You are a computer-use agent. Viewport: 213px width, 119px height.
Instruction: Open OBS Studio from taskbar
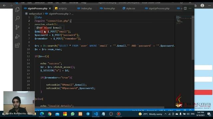pyautogui.click(x=111, y=114)
